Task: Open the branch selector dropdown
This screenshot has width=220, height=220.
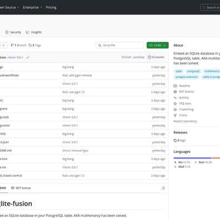Action: pyautogui.click(x=3, y=45)
